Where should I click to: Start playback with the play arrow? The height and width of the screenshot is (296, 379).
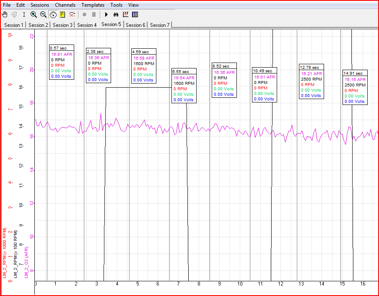click(x=106, y=15)
